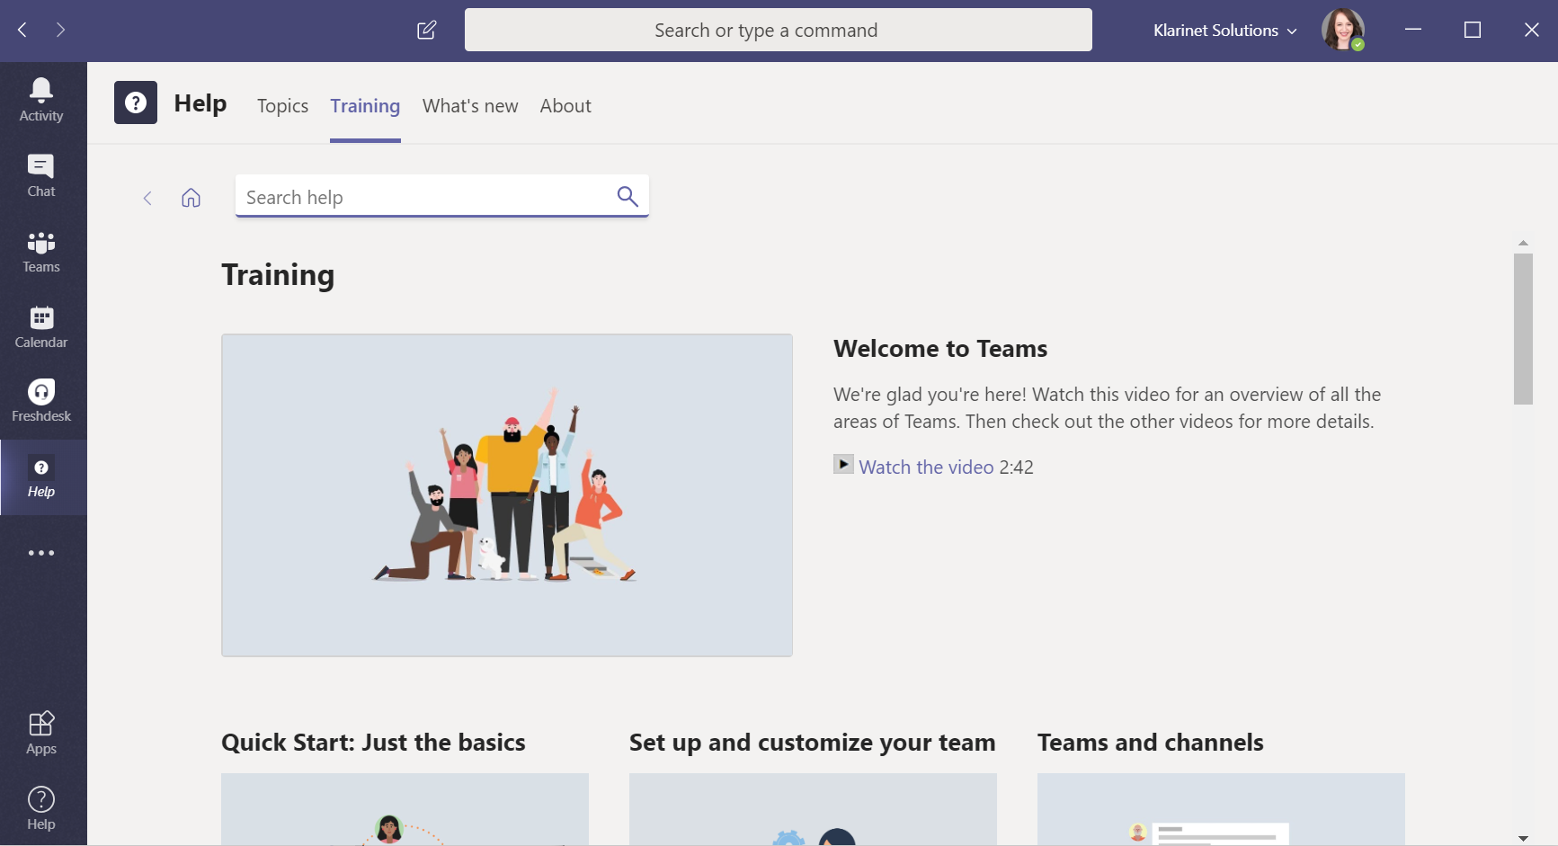Start a new chat with compose icon
The height and width of the screenshot is (846, 1558).
(x=427, y=30)
